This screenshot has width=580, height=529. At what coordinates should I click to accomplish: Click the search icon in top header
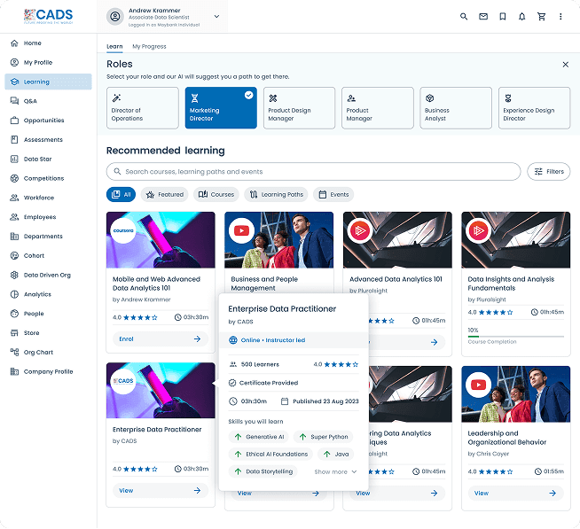[464, 17]
